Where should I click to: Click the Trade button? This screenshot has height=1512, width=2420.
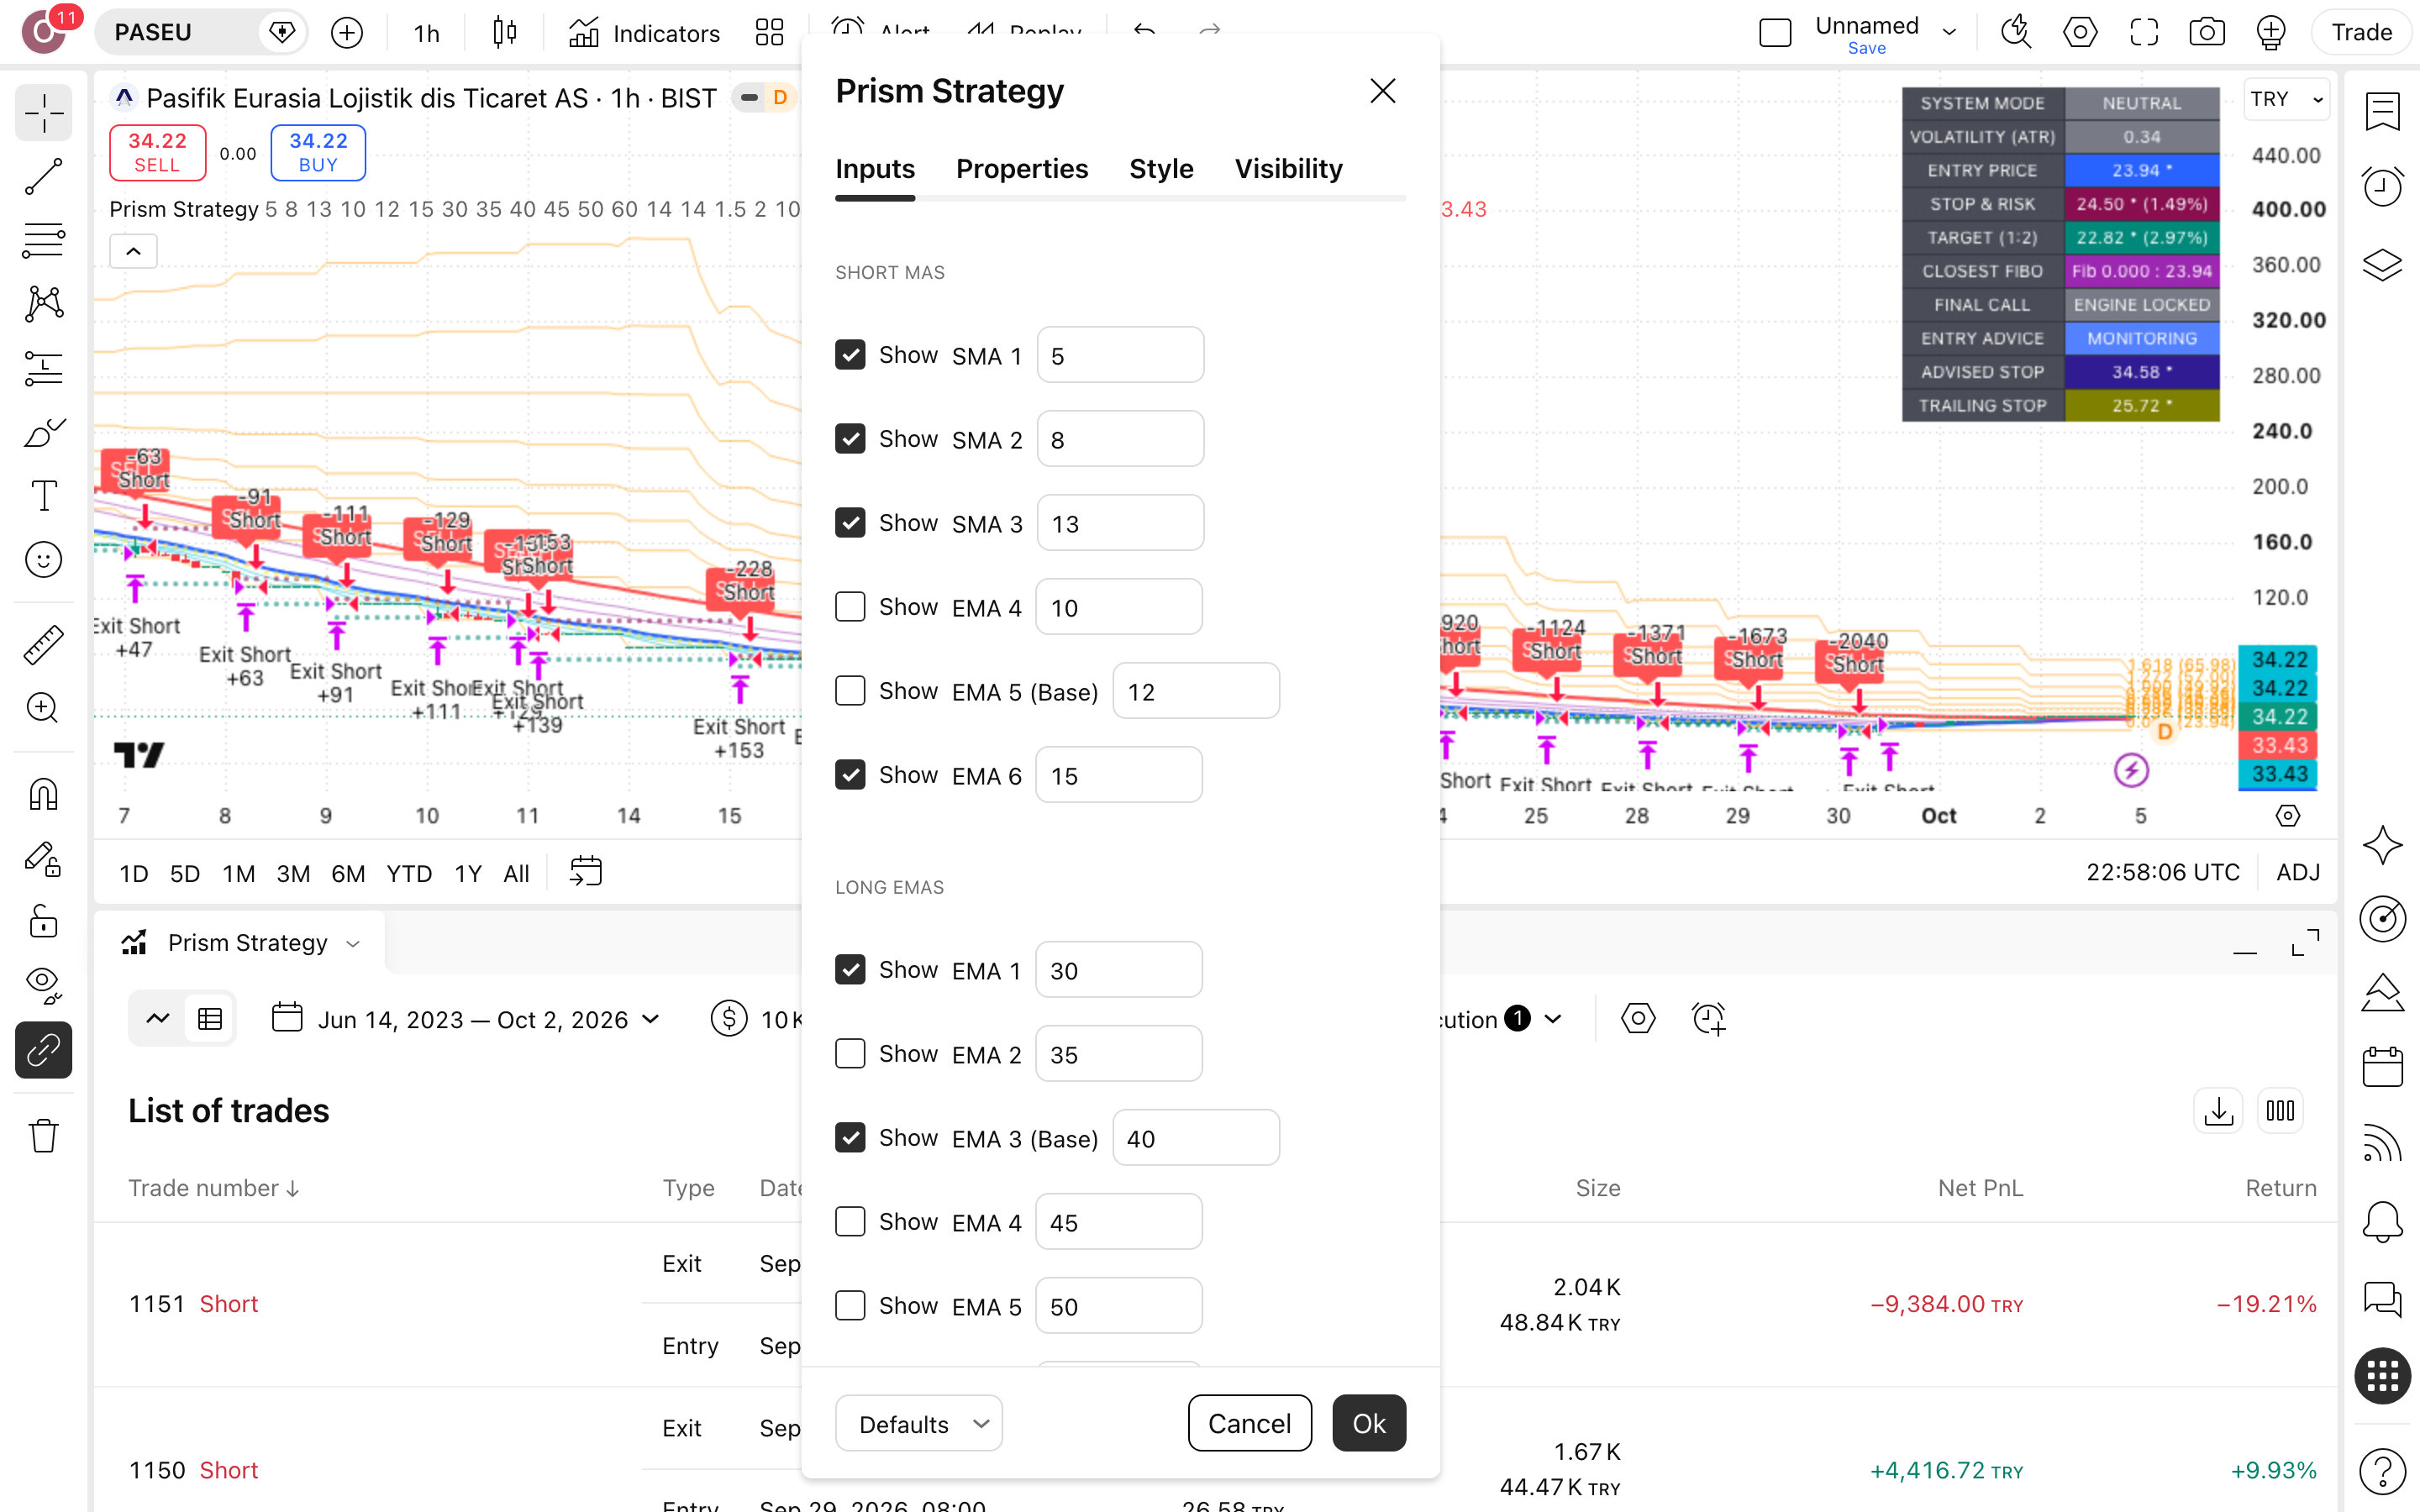(2361, 33)
